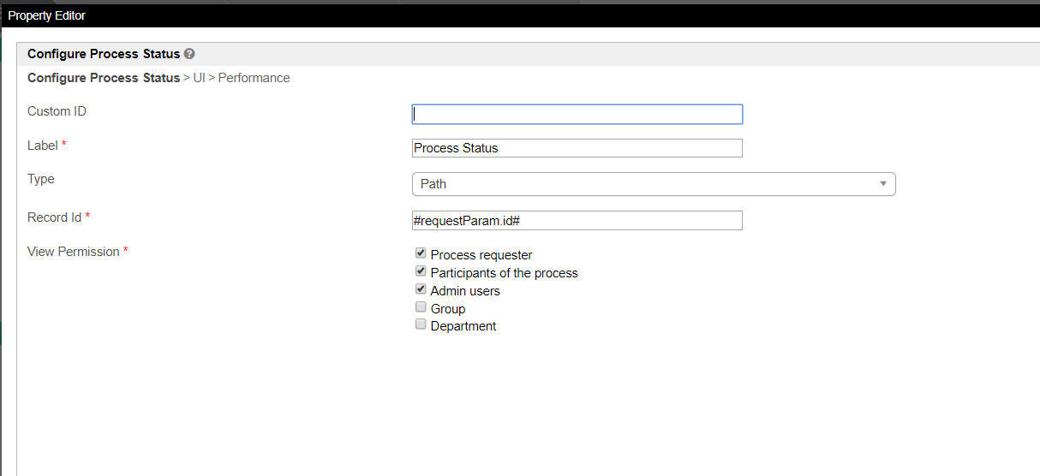Focus the Custom ID text field
Viewport: 1040px width, 476px height.
point(577,114)
